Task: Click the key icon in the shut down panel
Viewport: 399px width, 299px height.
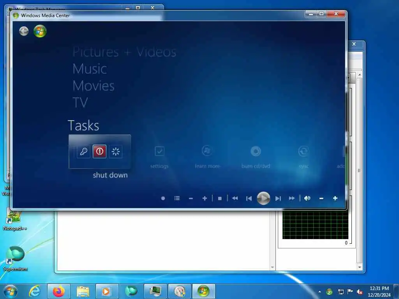Action: click(x=83, y=151)
